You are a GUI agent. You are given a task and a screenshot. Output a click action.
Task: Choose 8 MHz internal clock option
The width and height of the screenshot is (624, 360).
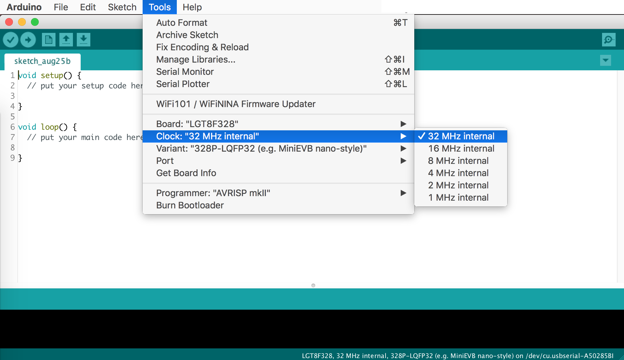tap(458, 161)
